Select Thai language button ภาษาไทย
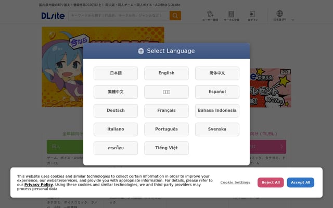This screenshot has width=333, height=208. [x=116, y=148]
